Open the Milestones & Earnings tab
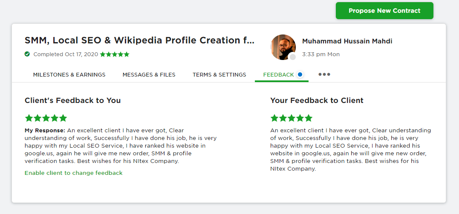The width and height of the screenshot is (459, 214). pyautogui.click(x=69, y=75)
